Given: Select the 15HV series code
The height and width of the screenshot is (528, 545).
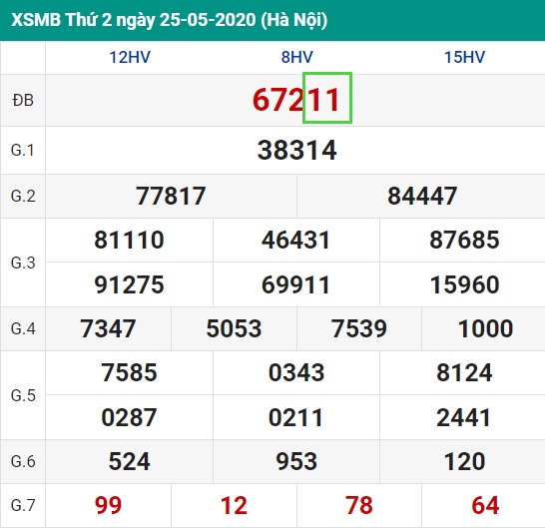Looking at the screenshot, I should (x=464, y=57).
